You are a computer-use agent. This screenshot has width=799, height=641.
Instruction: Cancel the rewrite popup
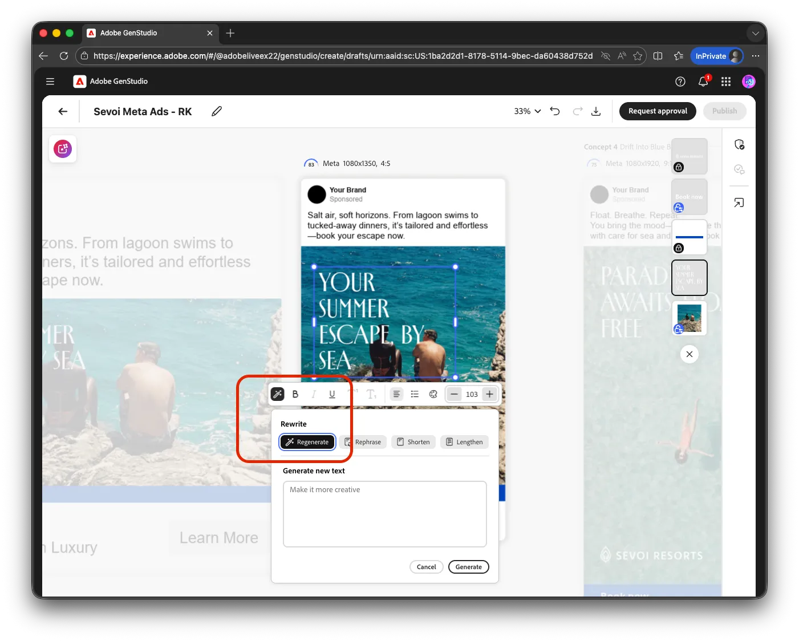click(x=427, y=567)
